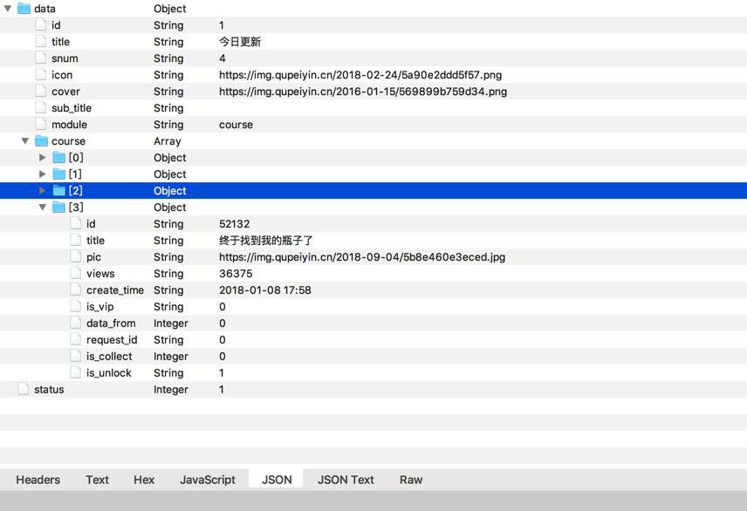747x511 pixels.
Task: Click file icon next to is_unlock
Action: tap(76, 373)
